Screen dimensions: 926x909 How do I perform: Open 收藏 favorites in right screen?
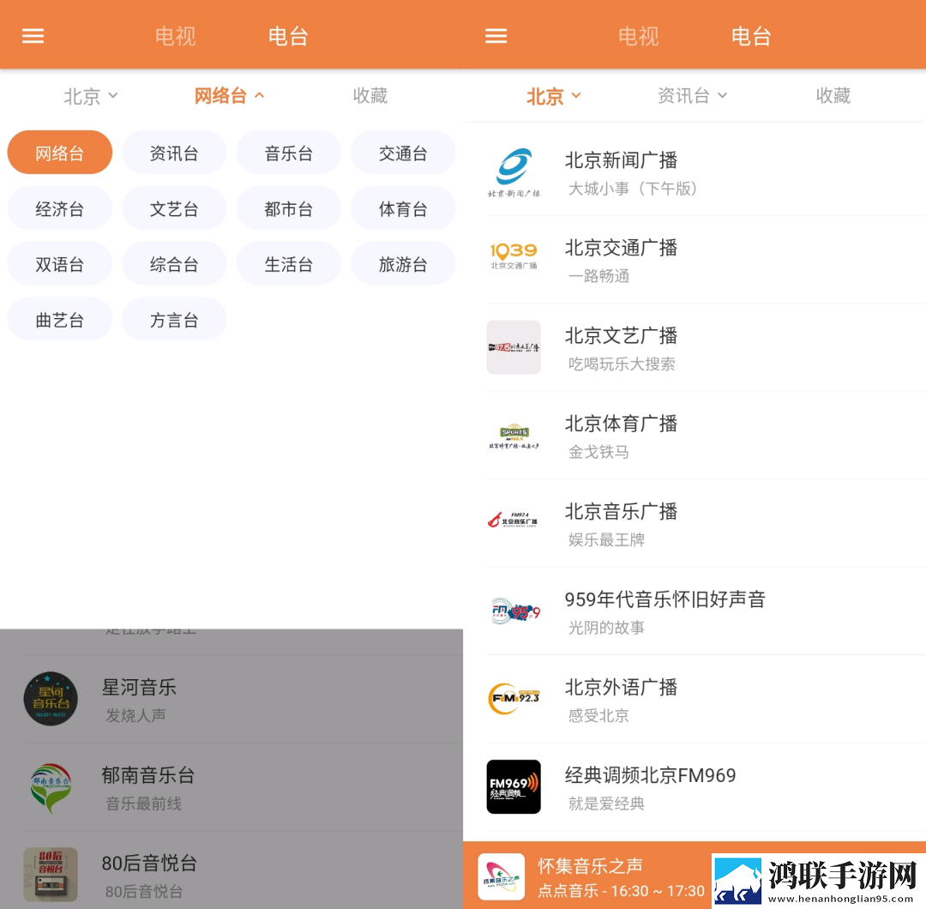tap(833, 96)
